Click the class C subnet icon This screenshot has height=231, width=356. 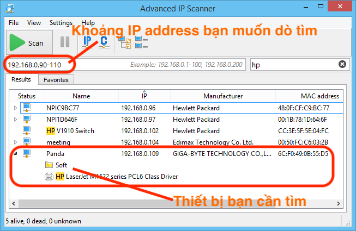pos(104,42)
